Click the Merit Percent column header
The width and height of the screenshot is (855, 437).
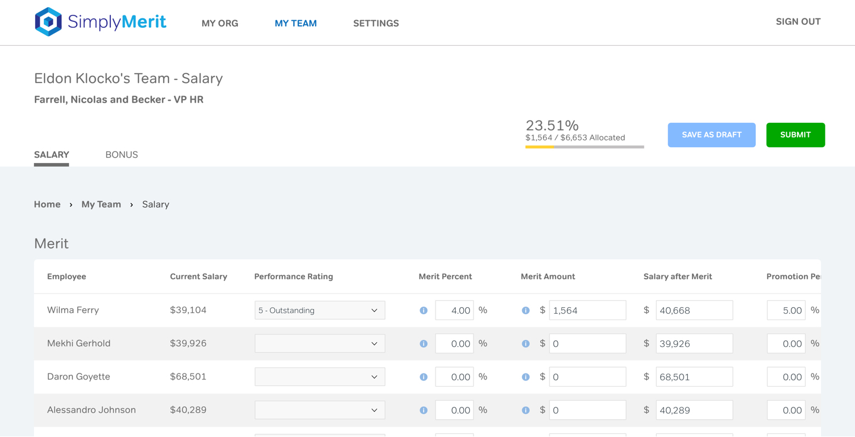click(x=446, y=276)
